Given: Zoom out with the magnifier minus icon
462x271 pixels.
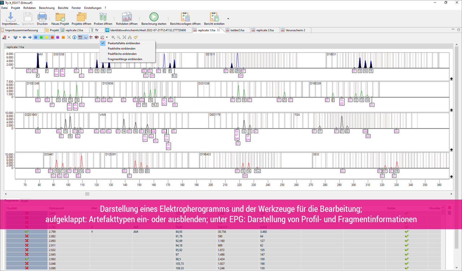Looking at the screenshot, I should pos(118,37).
